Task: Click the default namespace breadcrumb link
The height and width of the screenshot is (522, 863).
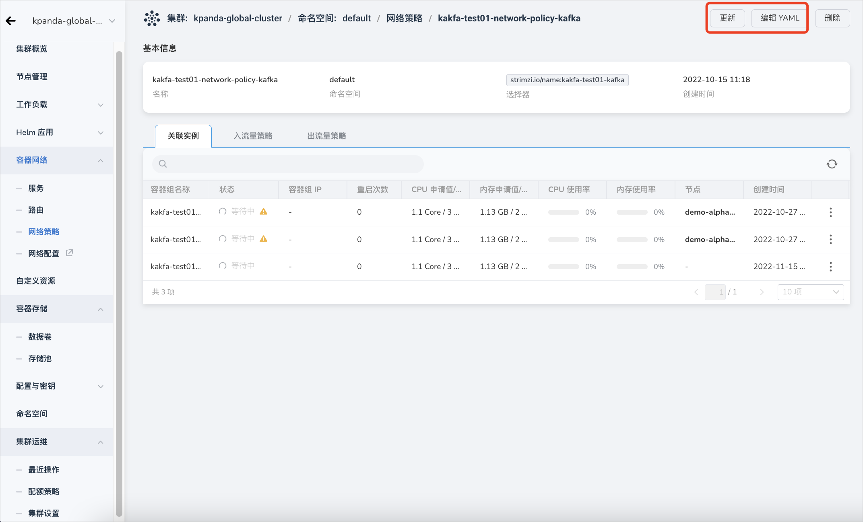Action: (357, 19)
